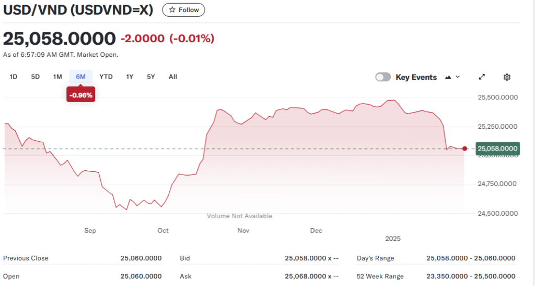Click the 6M range tab
This screenshot has height=286, width=535.
pyautogui.click(x=80, y=77)
